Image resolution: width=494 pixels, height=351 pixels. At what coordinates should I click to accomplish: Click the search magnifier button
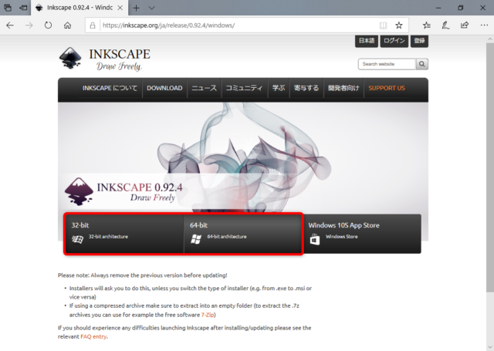422,64
